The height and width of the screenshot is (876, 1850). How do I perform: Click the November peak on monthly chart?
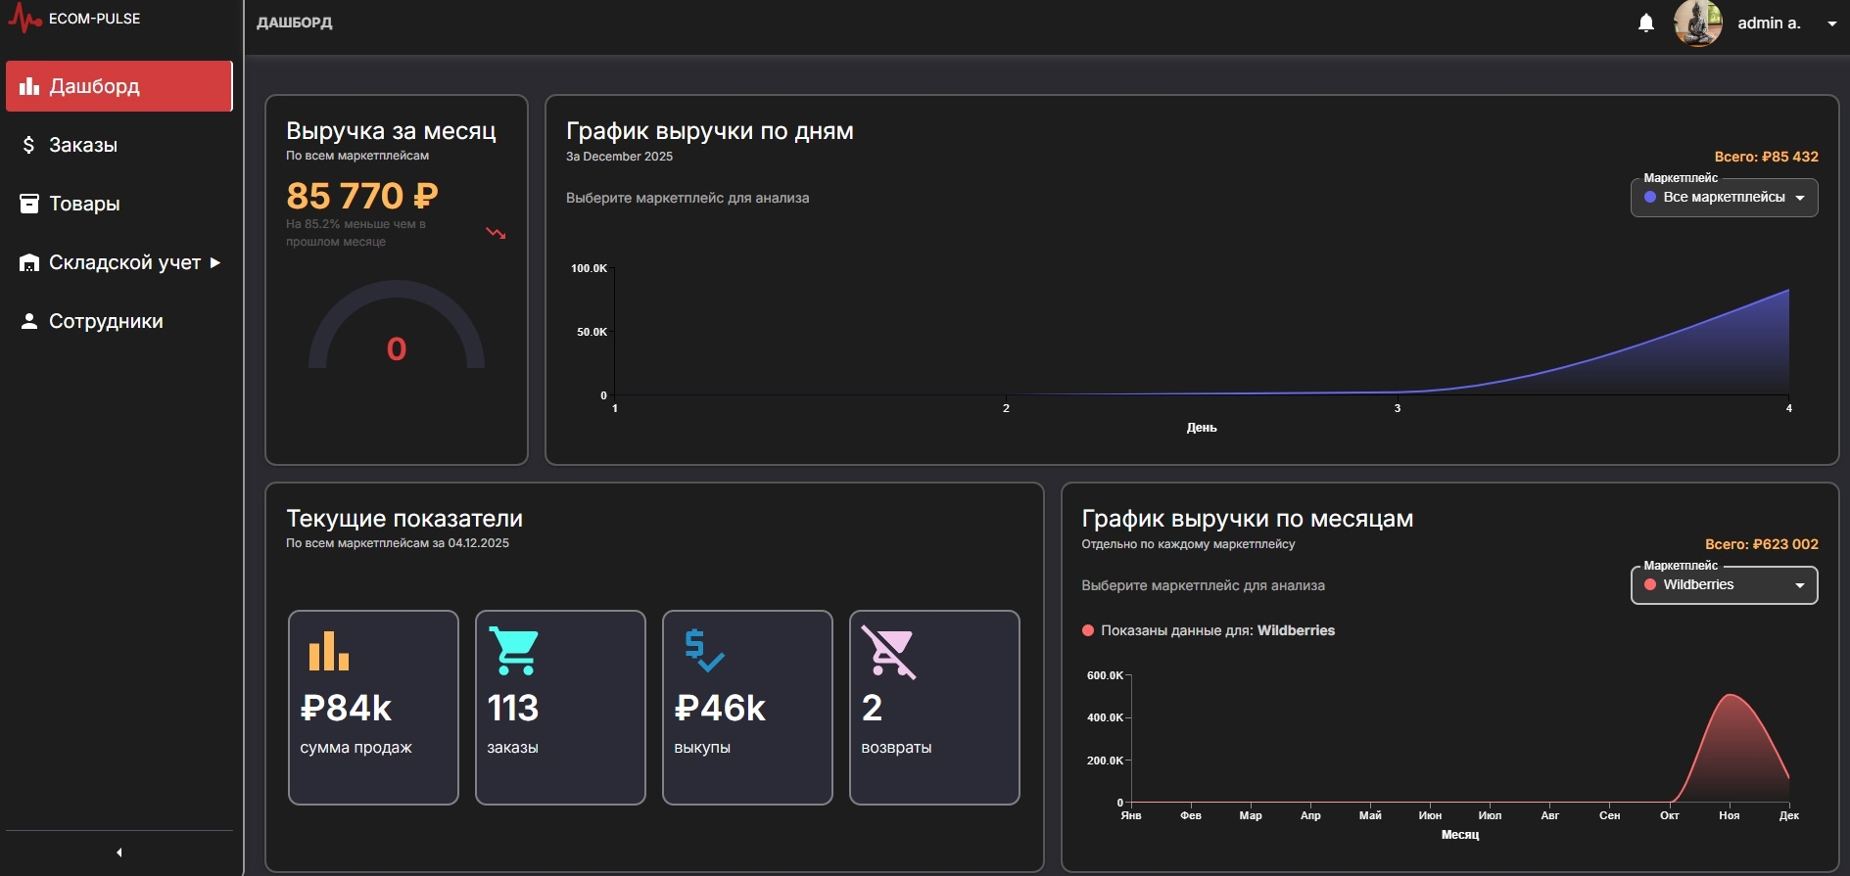click(1731, 695)
